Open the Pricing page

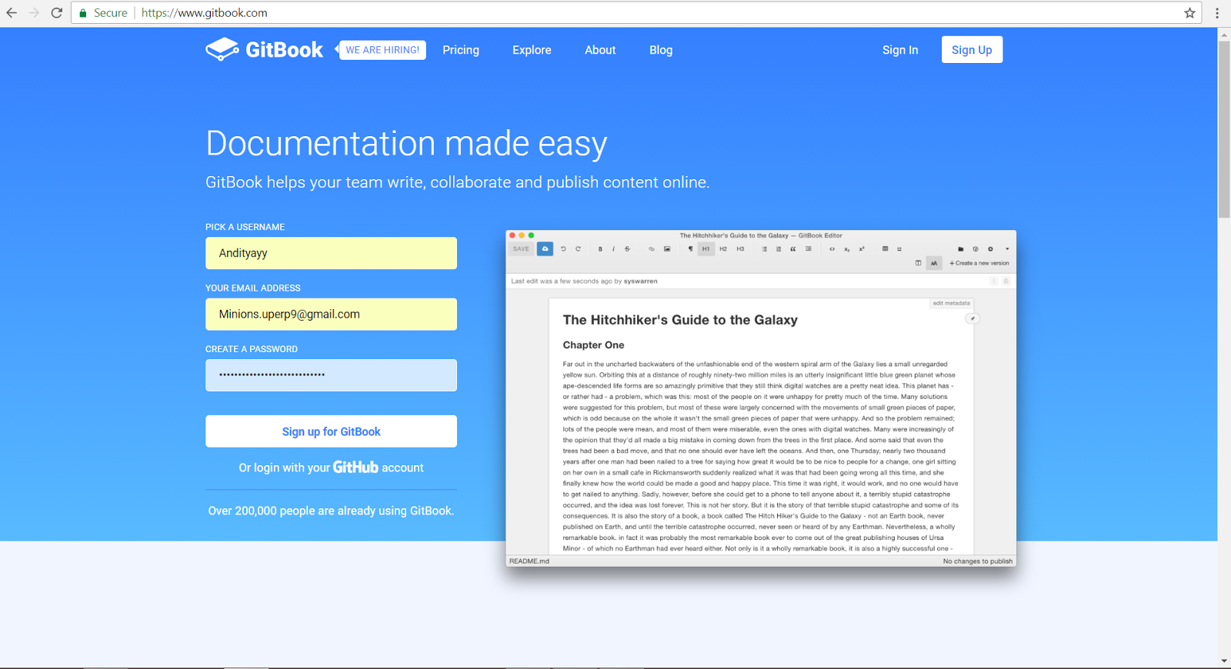pyautogui.click(x=461, y=50)
